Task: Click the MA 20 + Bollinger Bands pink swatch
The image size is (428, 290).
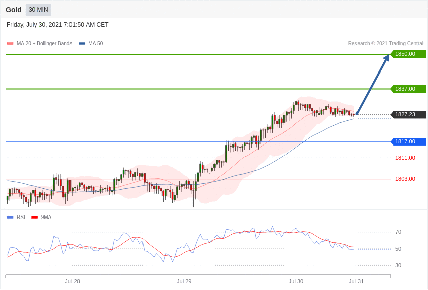Action: pyautogui.click(x=10, y=43)
